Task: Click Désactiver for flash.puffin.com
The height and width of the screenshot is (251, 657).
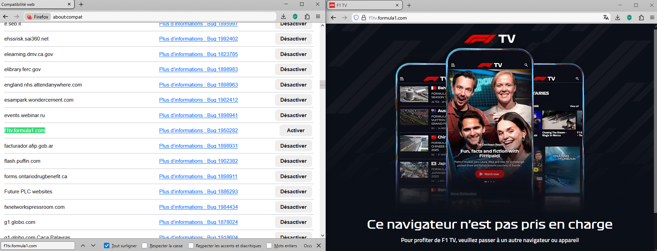Action: coord(294,161)
